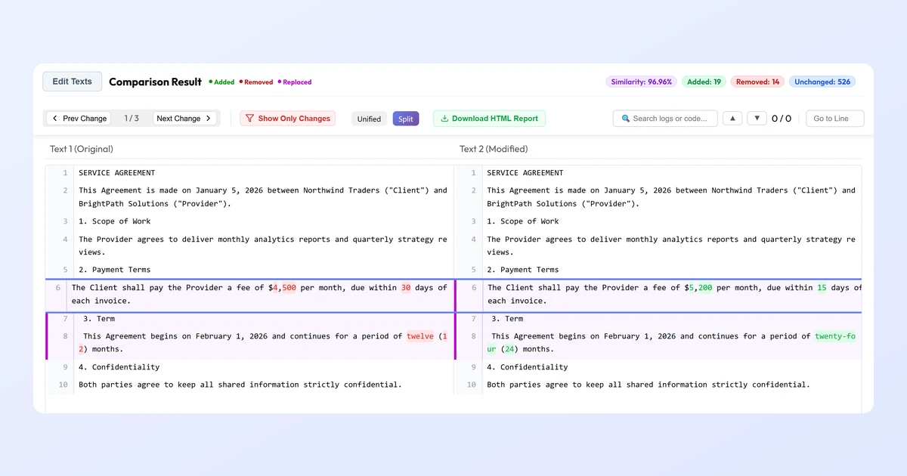Screen dimensions: 907x476
Task: Click line number 10 in original pane
Action: point(63,385)
